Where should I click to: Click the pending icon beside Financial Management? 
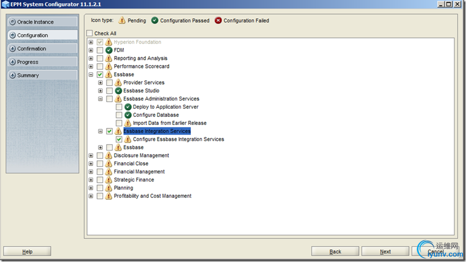pyautogui.click(x=109, y=171)
